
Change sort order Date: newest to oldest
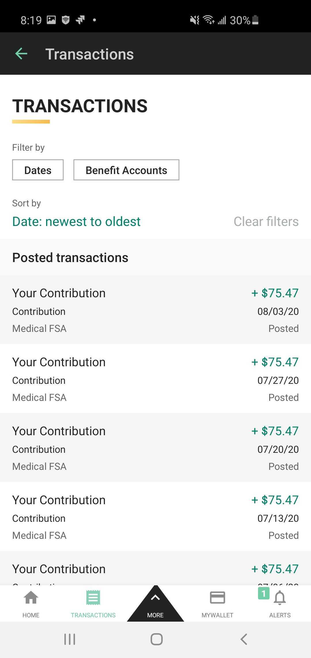click(76, 222)
